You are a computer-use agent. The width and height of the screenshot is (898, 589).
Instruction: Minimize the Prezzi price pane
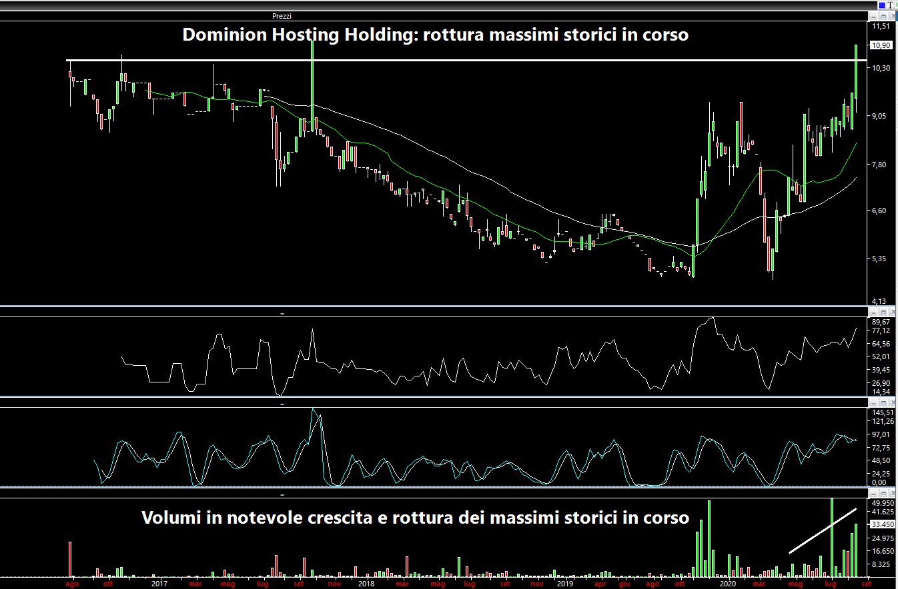(873, 16)
